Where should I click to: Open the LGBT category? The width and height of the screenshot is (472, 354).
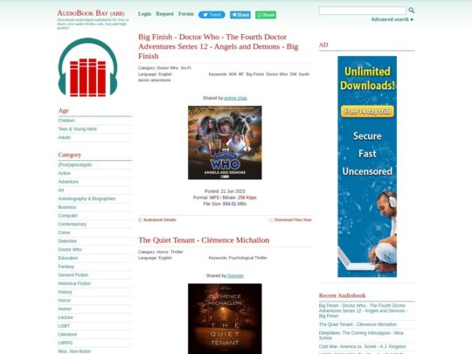[x=64, y=326]
